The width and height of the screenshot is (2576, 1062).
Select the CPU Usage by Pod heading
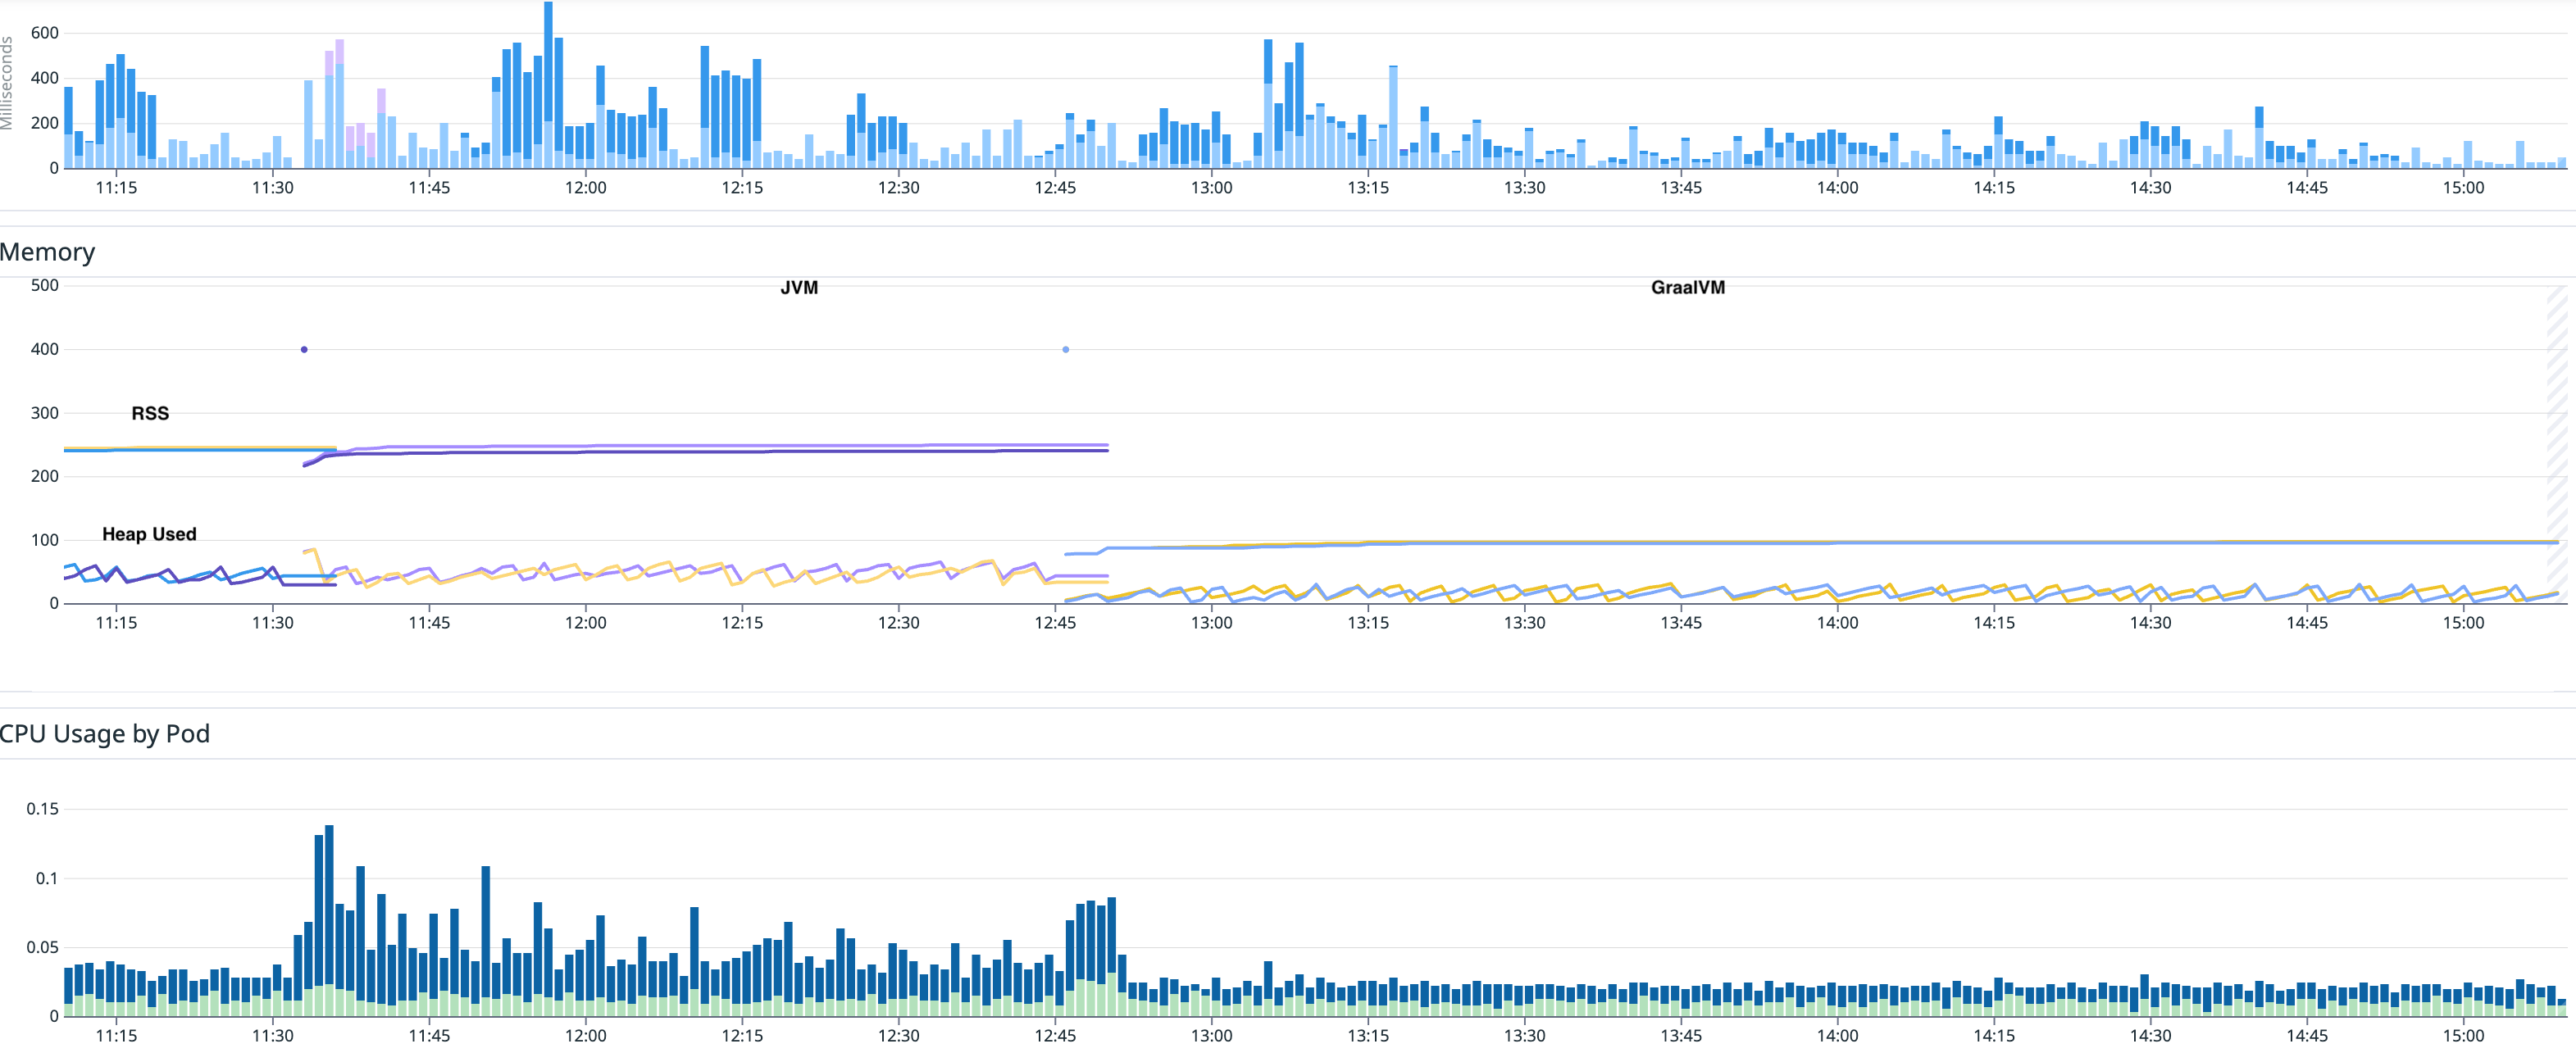(x=105, y=733)
